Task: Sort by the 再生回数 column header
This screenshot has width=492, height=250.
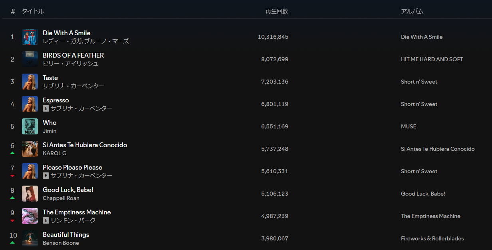Action: point(276,11)
